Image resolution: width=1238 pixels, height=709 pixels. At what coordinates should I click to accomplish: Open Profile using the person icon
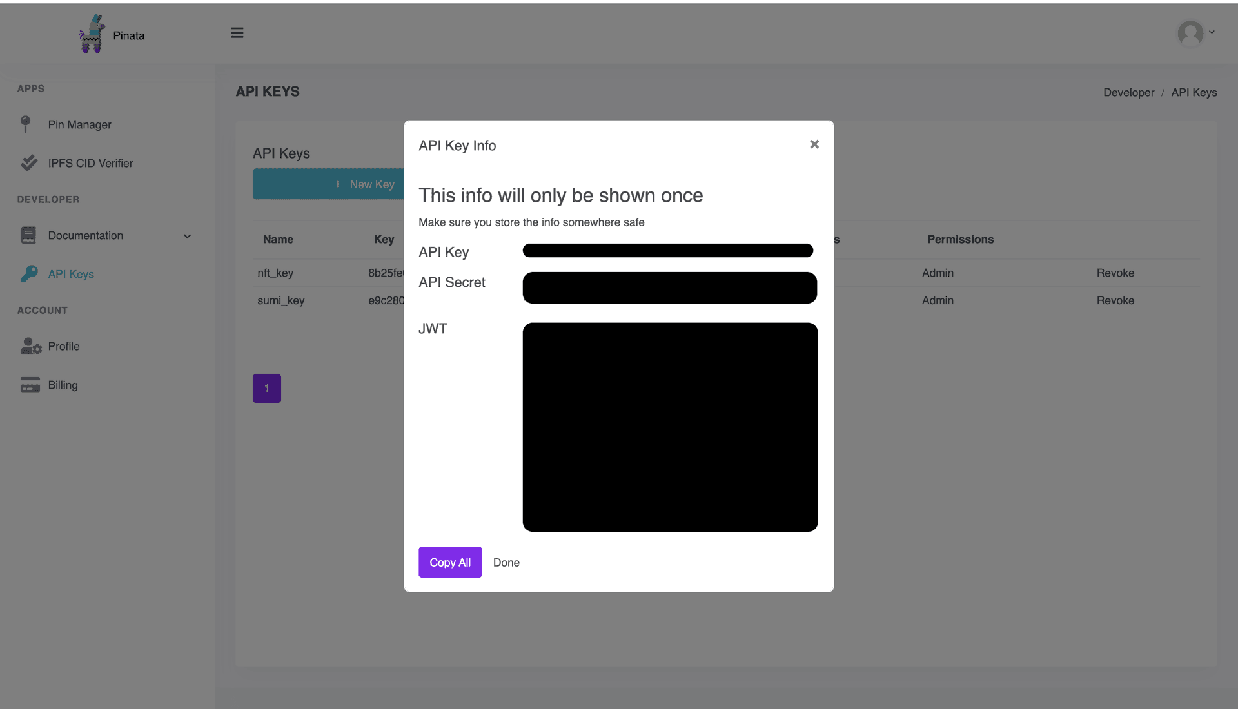click(30, 346)
